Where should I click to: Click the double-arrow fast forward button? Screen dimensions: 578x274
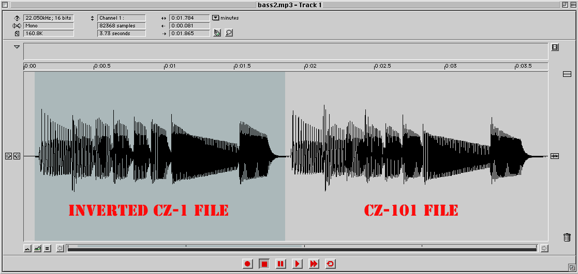(314, 264)
